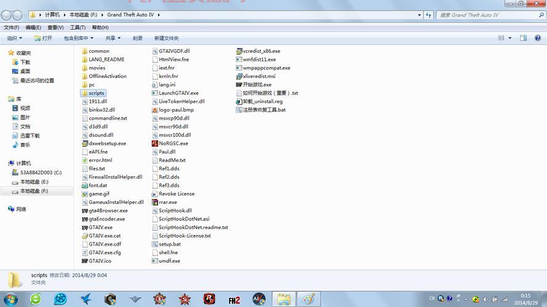Expand breadcrumb arrow after 计算机
The width and height of the screenshot is (547, 307).
coord(65,15)
